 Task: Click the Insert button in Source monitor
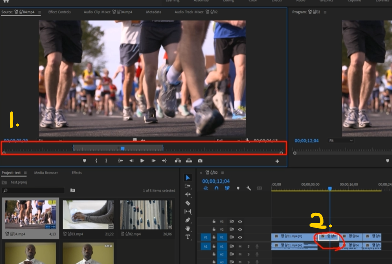[x=178, y=161]
